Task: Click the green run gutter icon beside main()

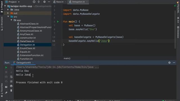Action: click(58, 22)
